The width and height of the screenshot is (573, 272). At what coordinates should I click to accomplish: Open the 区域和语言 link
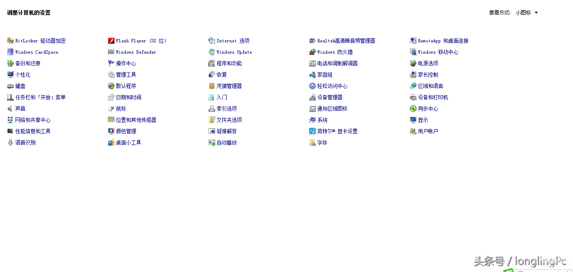tap(431, 86)
